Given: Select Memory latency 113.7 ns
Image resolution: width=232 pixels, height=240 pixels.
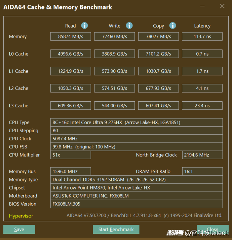Looking at the screenshot, I should pos(202,36).
